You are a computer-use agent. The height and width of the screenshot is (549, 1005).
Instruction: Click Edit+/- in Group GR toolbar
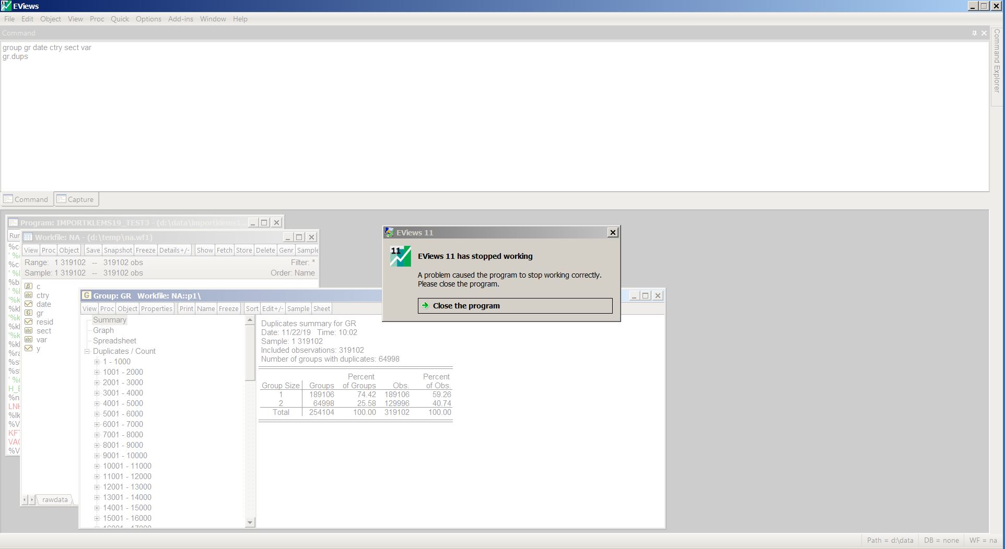(273, 308)
